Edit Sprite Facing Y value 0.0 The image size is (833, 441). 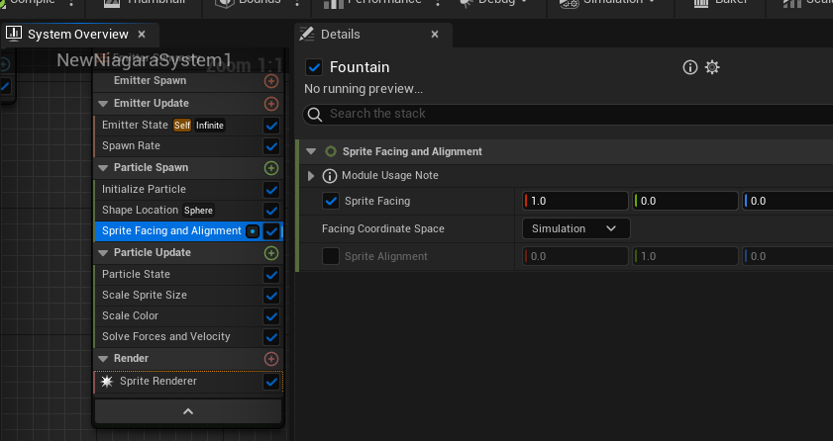[685, 201]
